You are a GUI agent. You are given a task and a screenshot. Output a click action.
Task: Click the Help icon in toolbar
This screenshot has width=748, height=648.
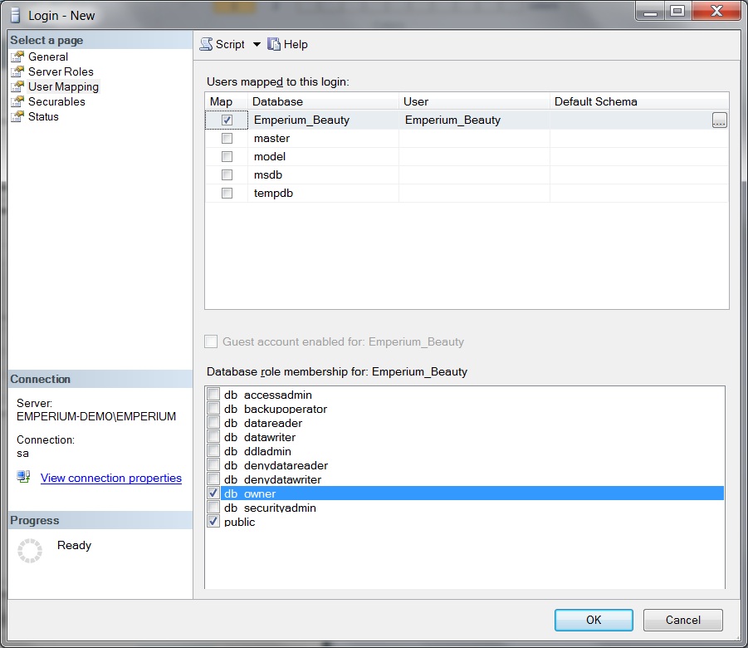(x=274, y=45)
